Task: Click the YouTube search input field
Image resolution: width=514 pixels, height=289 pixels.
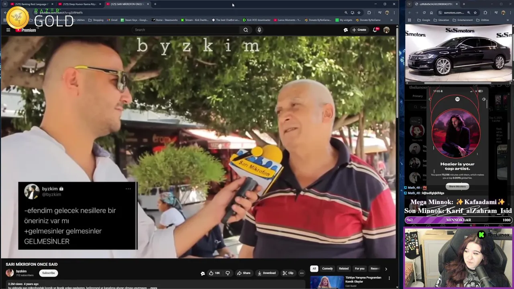Action: click(186, 30)
